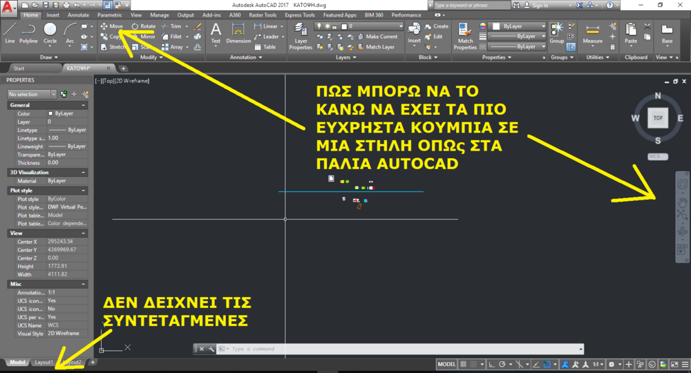Collapse the General properties section
This screenshot has width=691, height=373.
point(83,105)
